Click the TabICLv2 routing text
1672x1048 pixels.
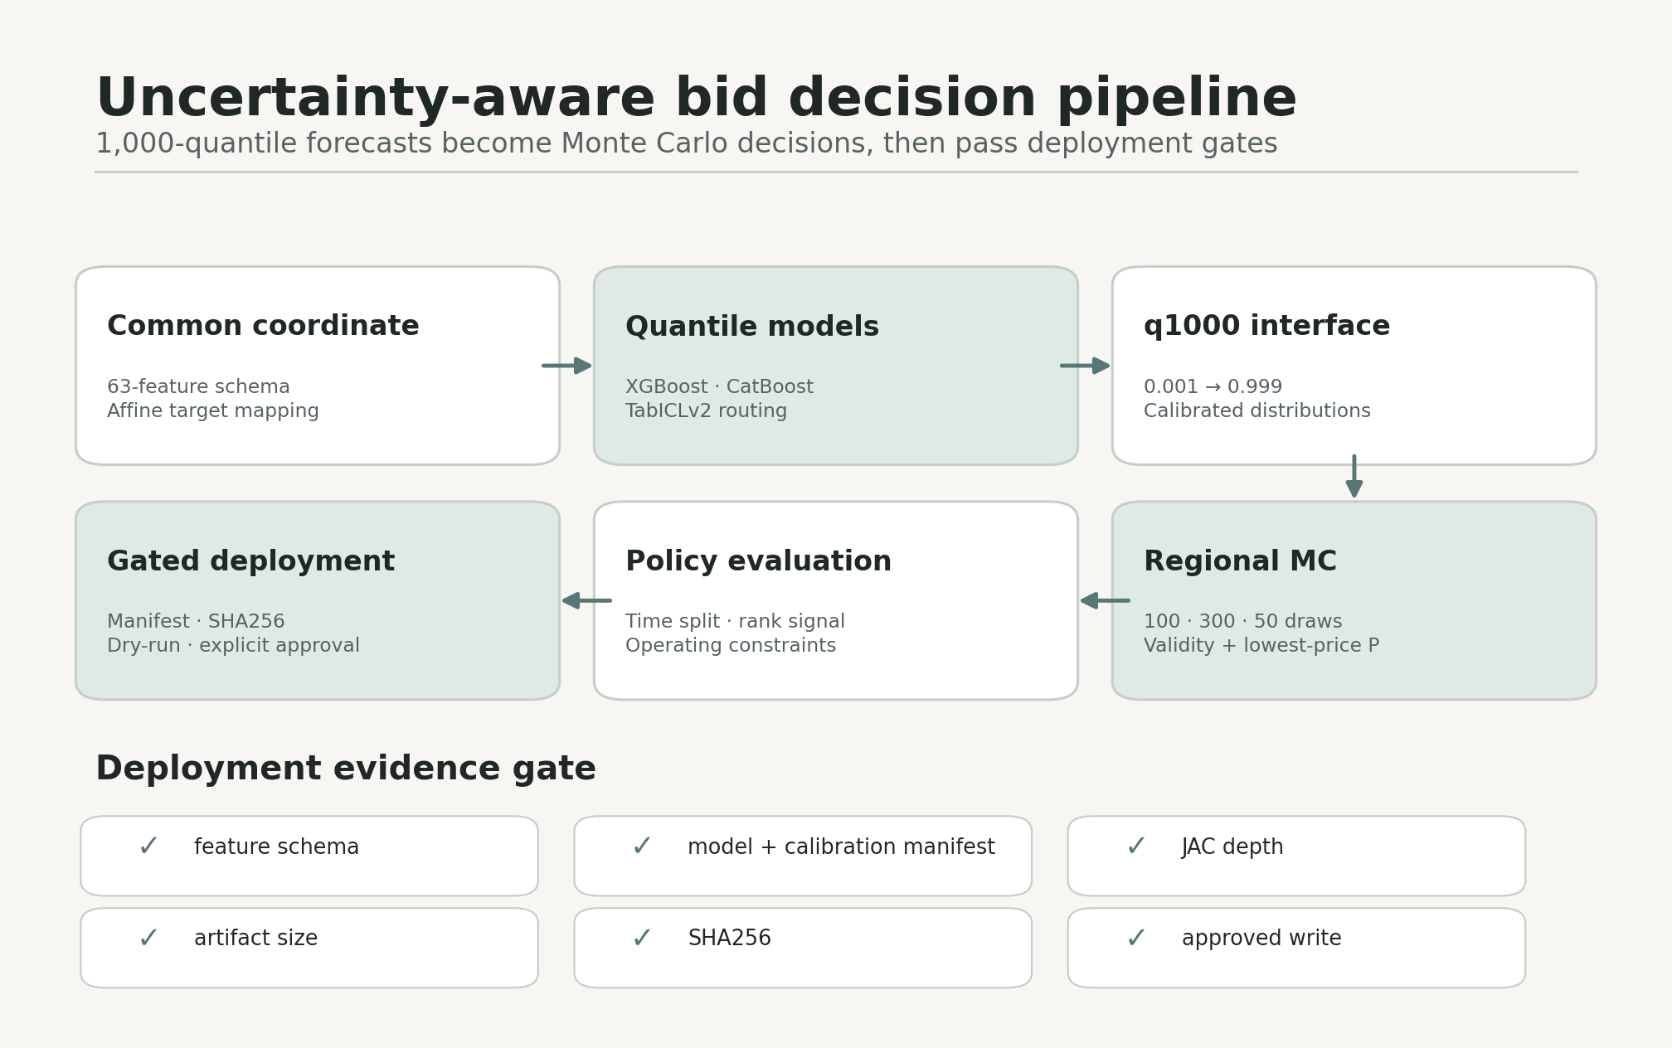tap(706, 411)
